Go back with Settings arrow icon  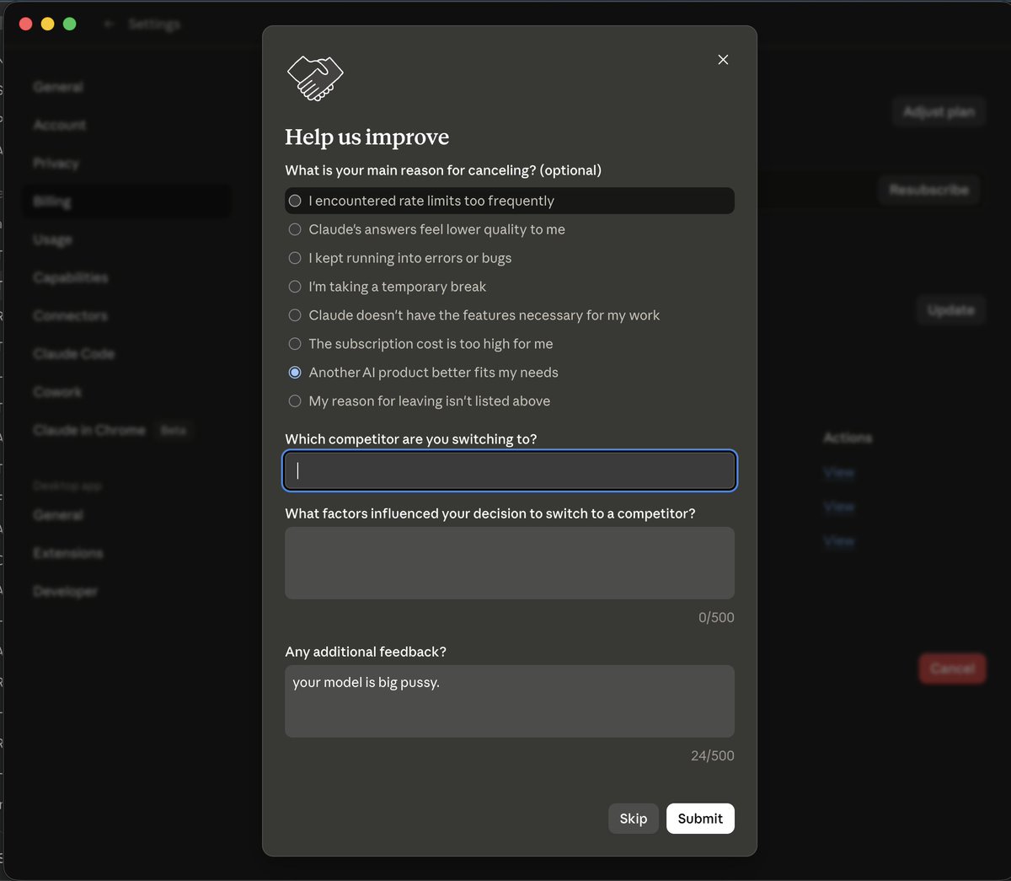110,24
